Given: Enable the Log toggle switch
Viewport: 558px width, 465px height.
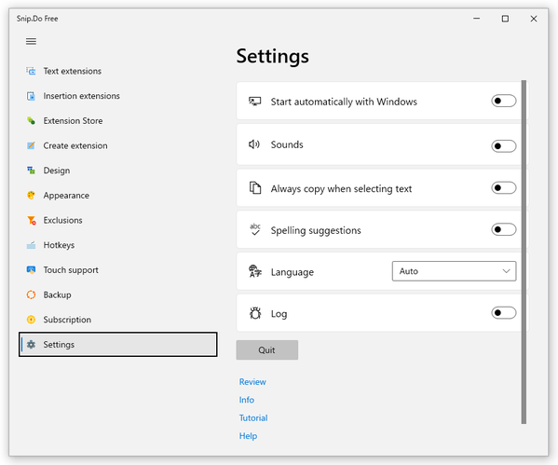Looking at the screenshot, I should click(x=504, y=313).
